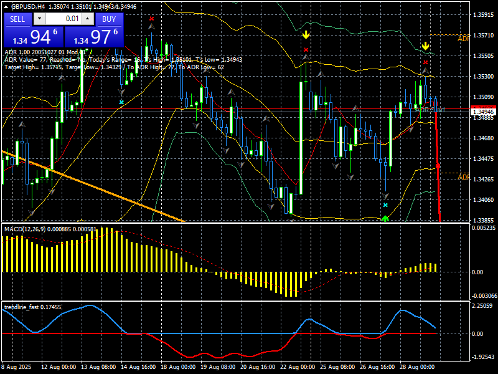
Task: Click the 22 Aug 00:00 time label
Action: coord(298,367)
